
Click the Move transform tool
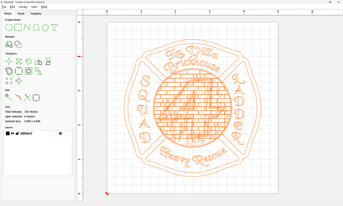coord(9,61)
